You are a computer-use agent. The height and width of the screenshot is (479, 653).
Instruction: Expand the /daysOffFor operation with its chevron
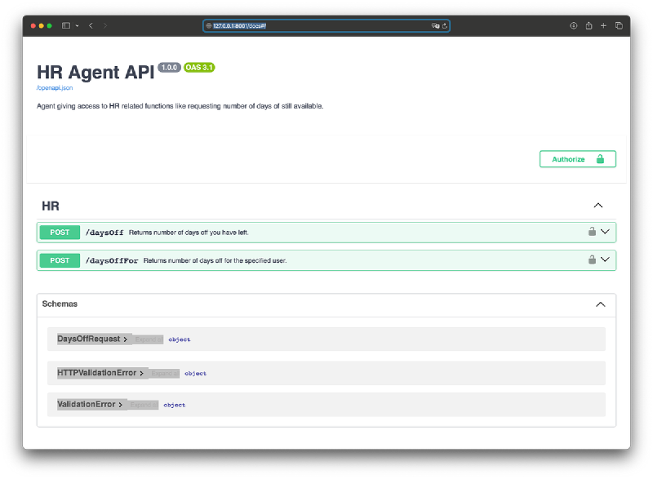pyautogui.click(x=605, y=259)
